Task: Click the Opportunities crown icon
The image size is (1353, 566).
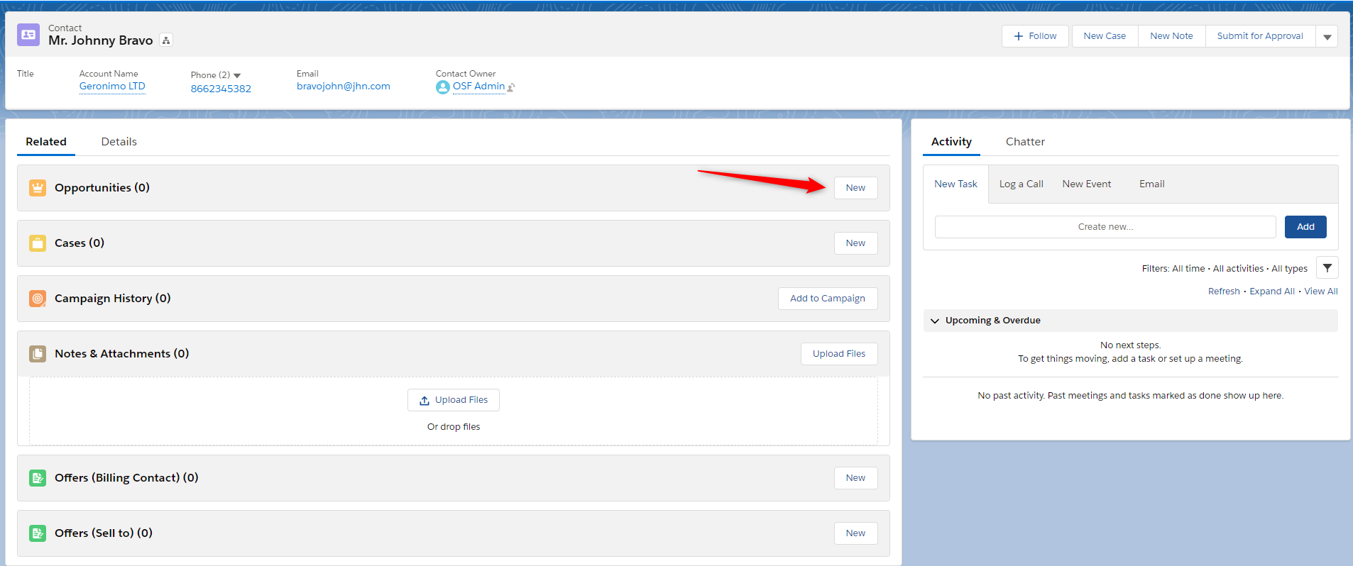Action: tap(38, 188)
